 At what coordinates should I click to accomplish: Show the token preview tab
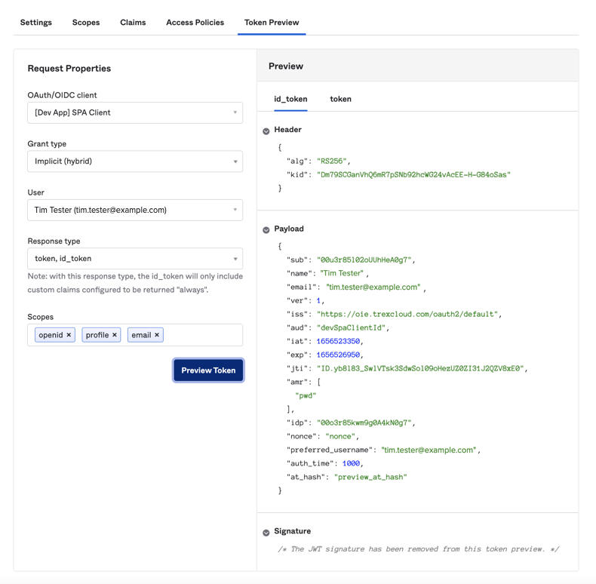click(340, 99)
